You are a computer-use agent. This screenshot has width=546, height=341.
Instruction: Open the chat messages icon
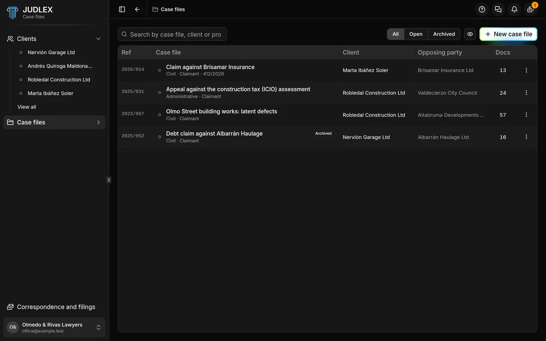click(498, 9)
